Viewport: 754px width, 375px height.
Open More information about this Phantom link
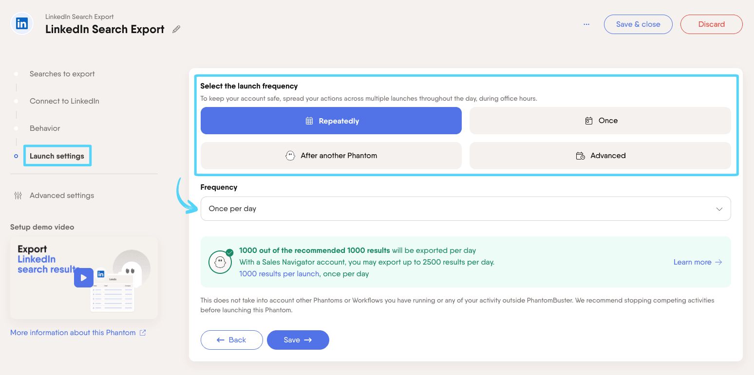(73, 333)
